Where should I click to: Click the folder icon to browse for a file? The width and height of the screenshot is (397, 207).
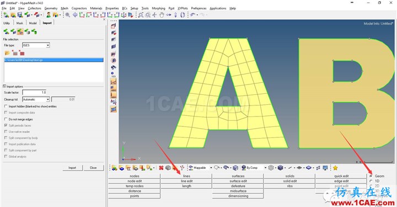pyautogui.click(x=7, y=53)
